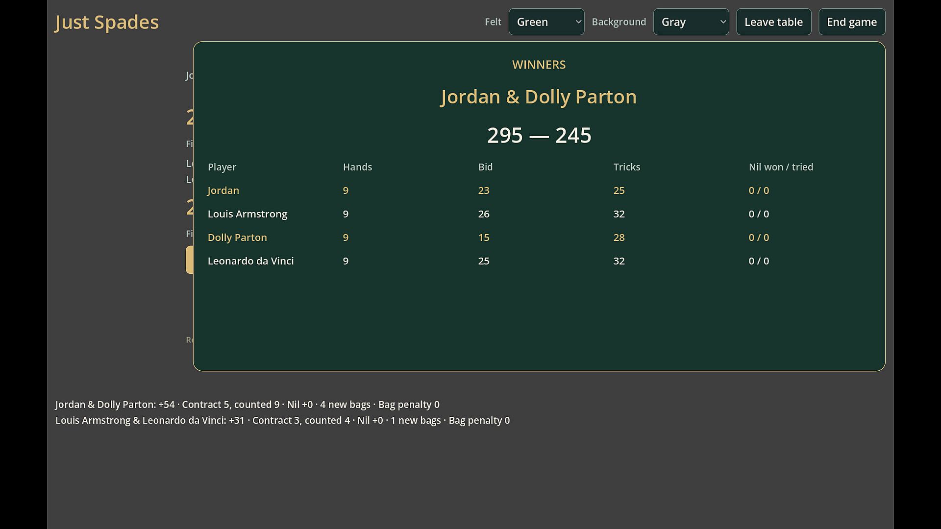The width and height of the screenshot is (941, 529).
Task: Click the Bid column header
Action: 485,167
